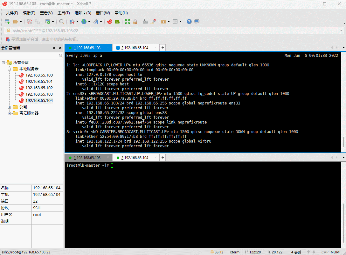Viewport: 346px width, 255px height.
Task: Open dropdown beside the Font icon
Action: click(x=101, y=22)
